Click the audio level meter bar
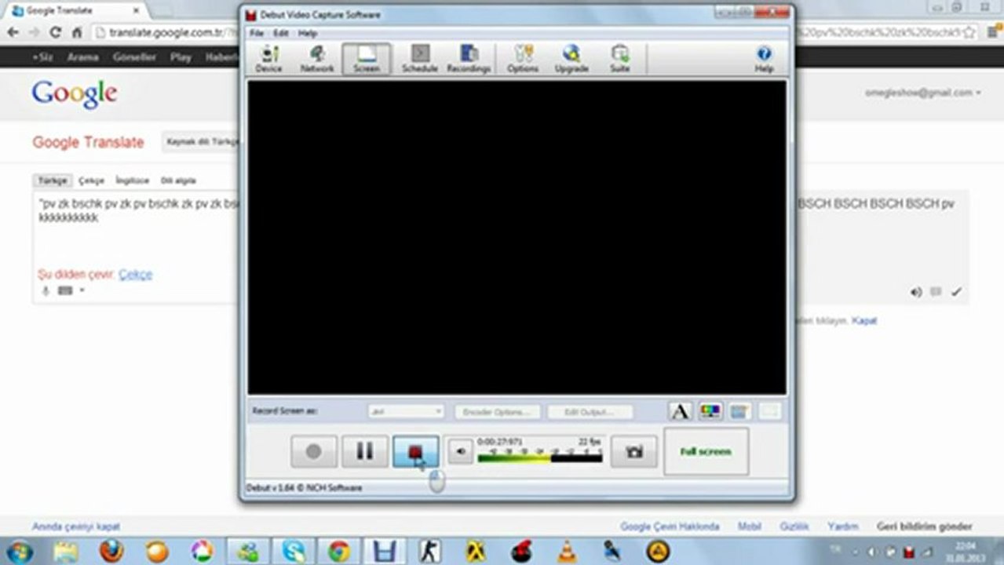 tap(540, 457)
